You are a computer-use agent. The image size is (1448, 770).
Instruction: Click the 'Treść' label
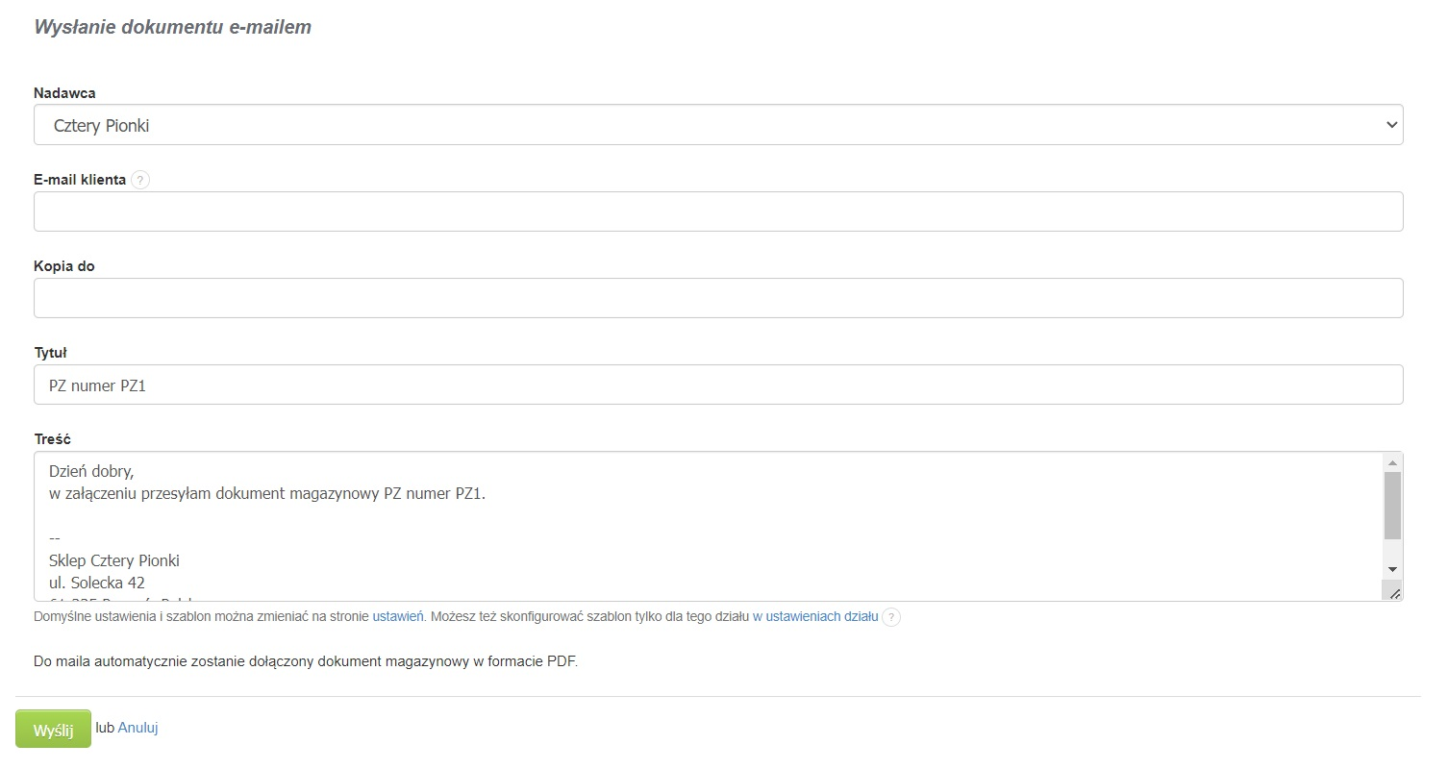point(53,439)
